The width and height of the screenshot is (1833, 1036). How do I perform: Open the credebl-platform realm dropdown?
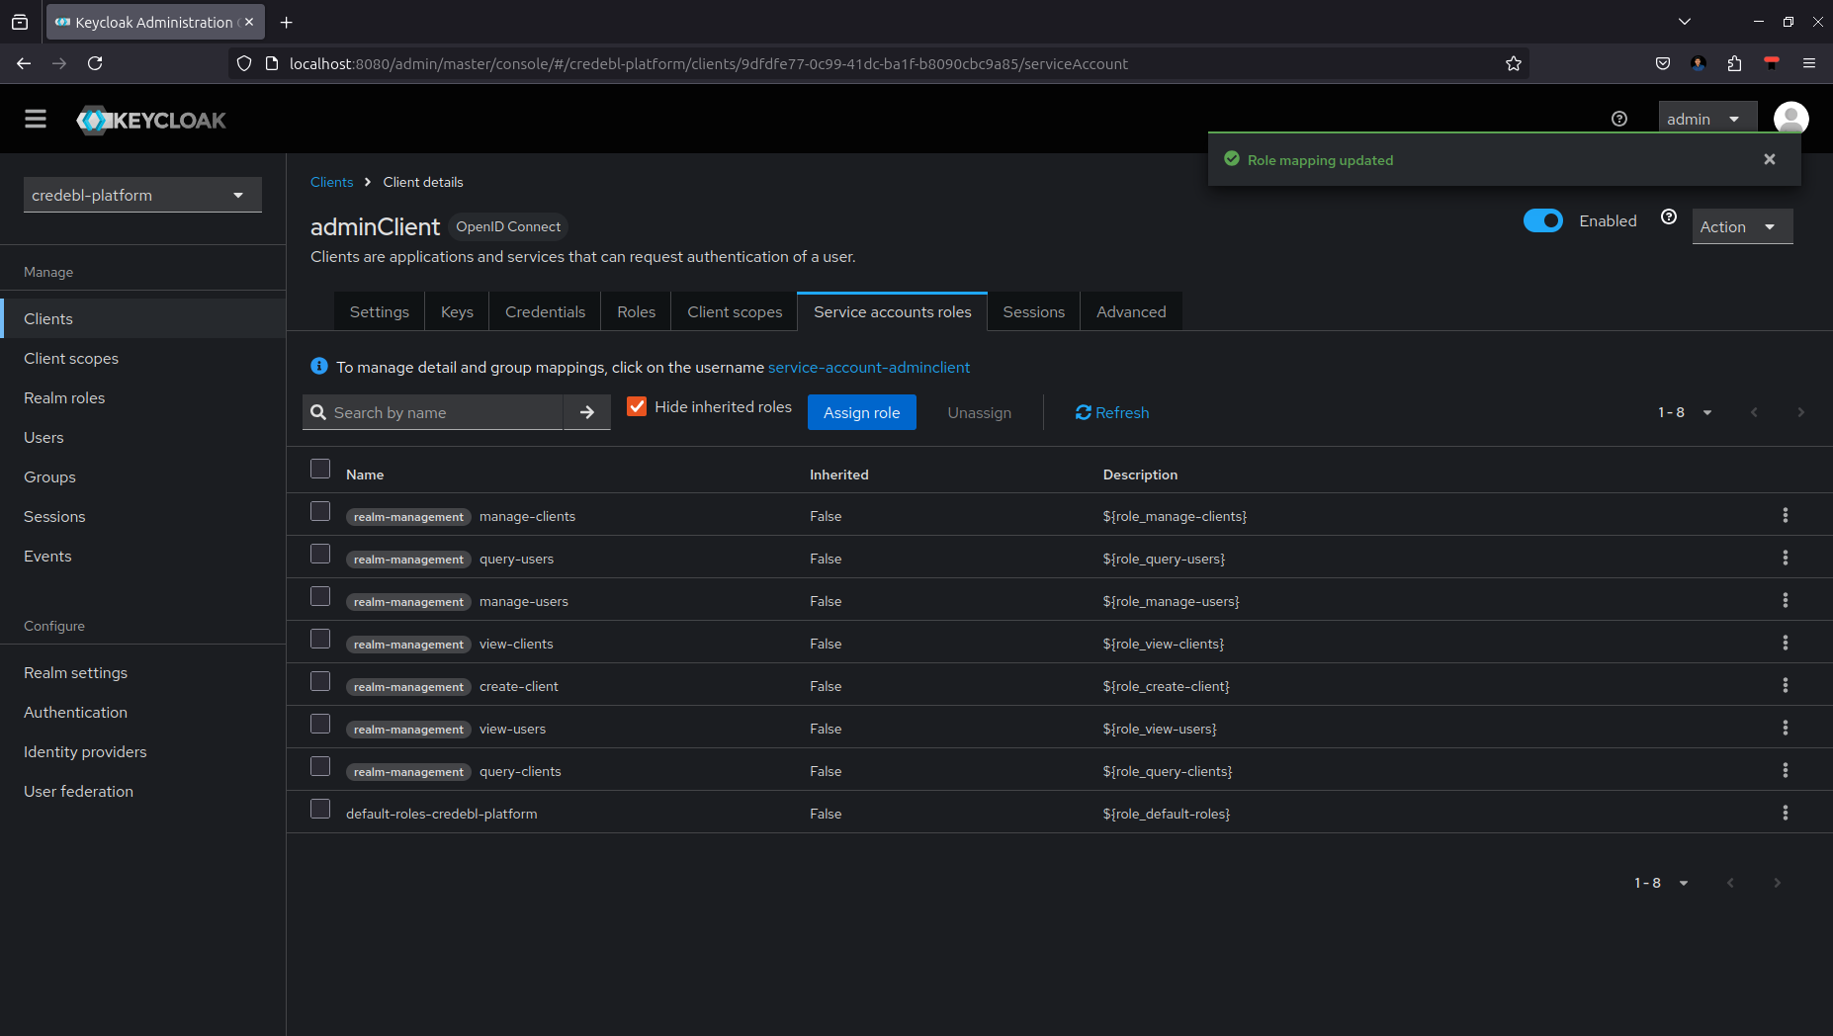[142, 195]
